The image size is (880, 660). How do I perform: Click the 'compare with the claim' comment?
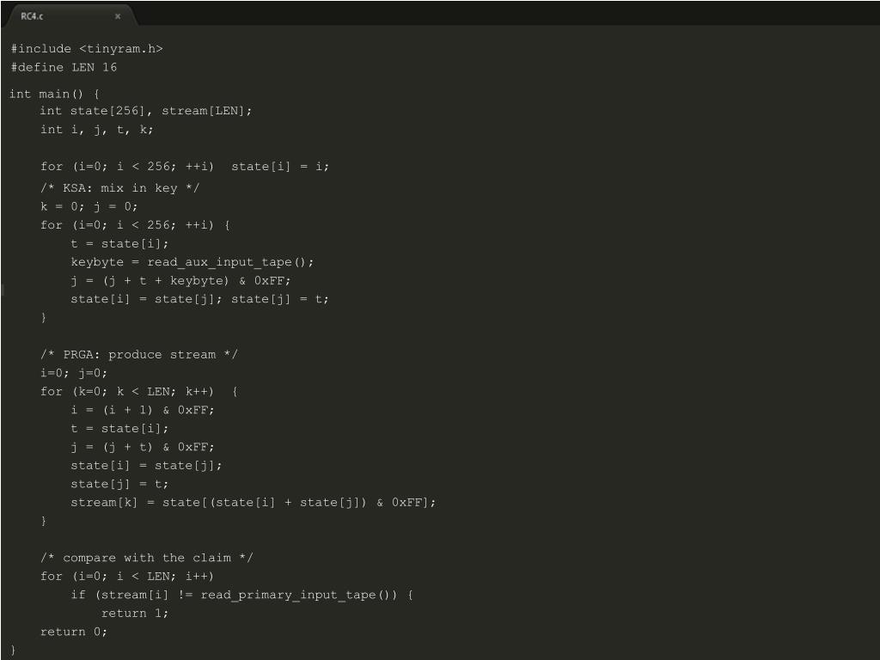(x=147, y=558)
